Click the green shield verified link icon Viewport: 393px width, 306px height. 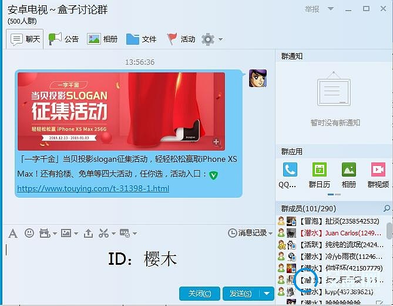coord(213,175)
